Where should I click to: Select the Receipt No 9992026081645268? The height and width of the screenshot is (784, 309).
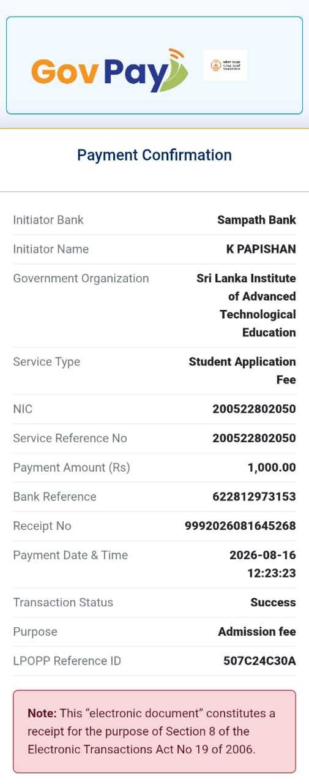point(240,526)
